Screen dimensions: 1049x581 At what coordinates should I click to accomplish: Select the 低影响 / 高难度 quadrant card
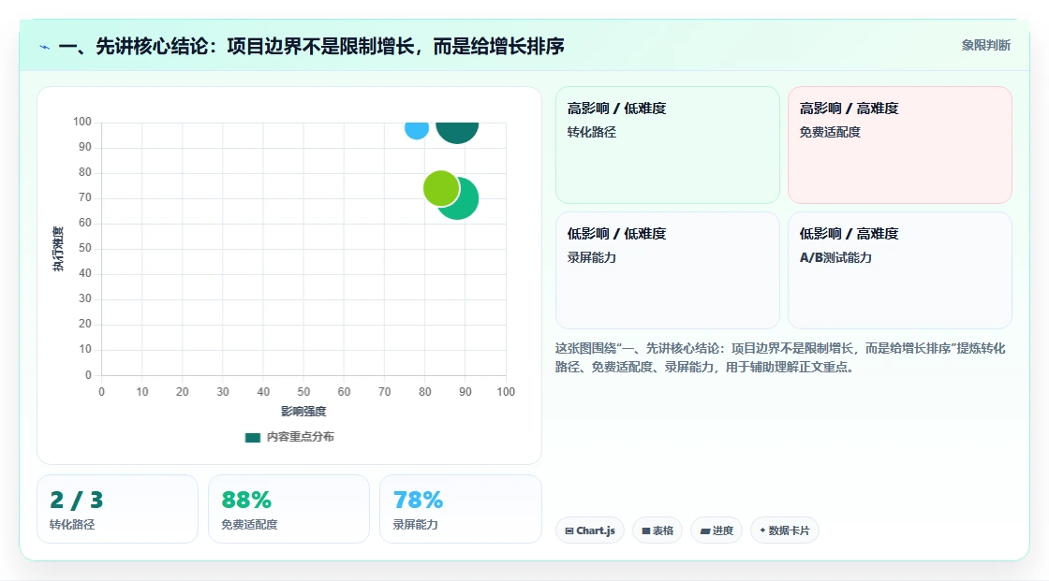coord(900,270)
